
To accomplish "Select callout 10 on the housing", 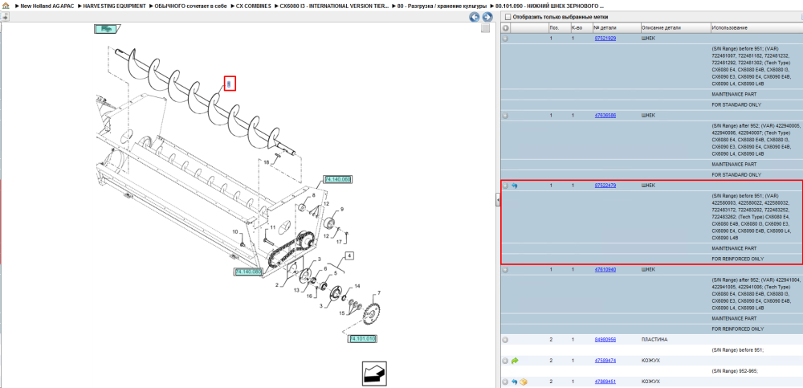I will (235, 232).
